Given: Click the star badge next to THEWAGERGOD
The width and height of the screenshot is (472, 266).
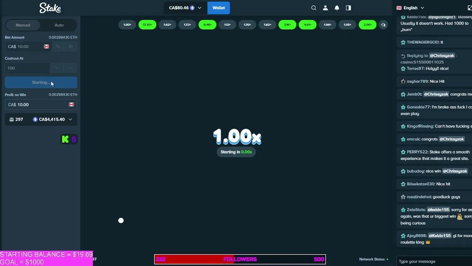Looking at the screenshot, I should 403,42.
